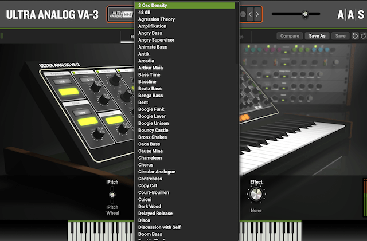Undo the last change with undo arrow
367x241 pixels.
[355, 36]
